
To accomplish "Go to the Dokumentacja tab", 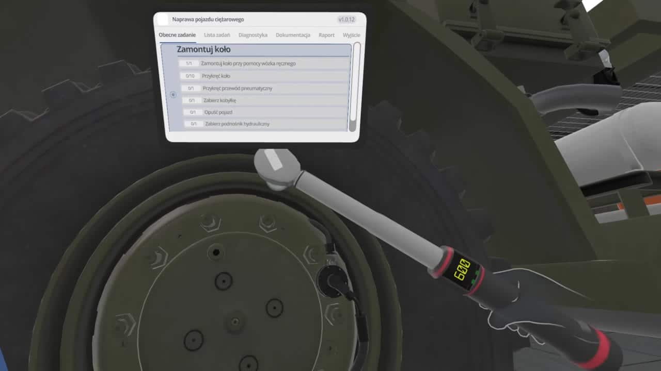I will point(293,35).
